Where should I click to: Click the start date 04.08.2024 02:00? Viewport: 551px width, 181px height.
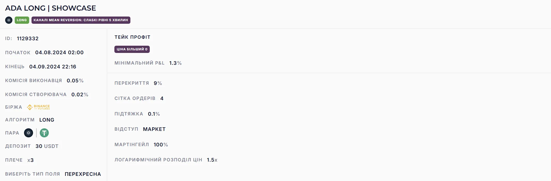[59, 52]
